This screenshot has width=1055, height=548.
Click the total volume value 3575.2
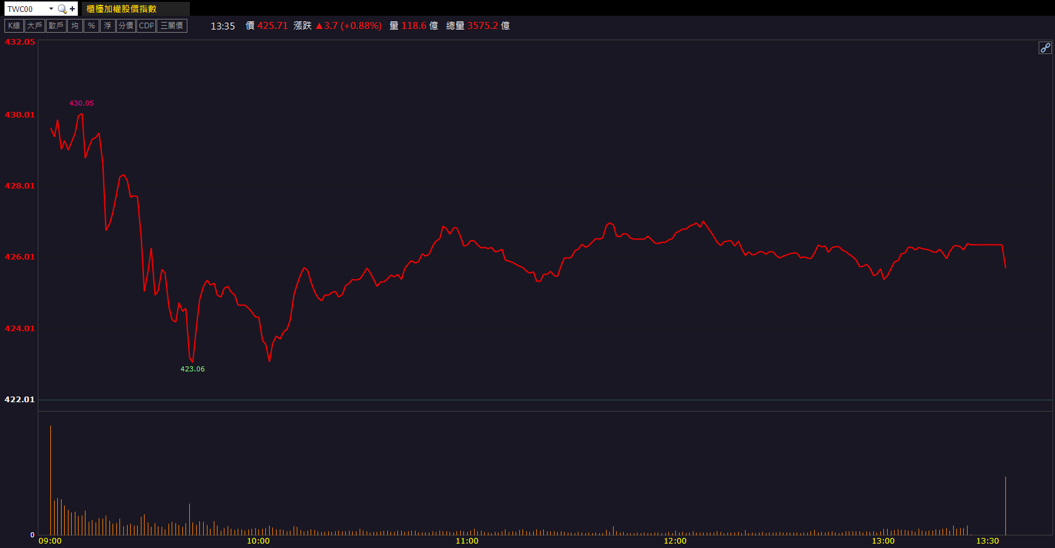[482, 26]
